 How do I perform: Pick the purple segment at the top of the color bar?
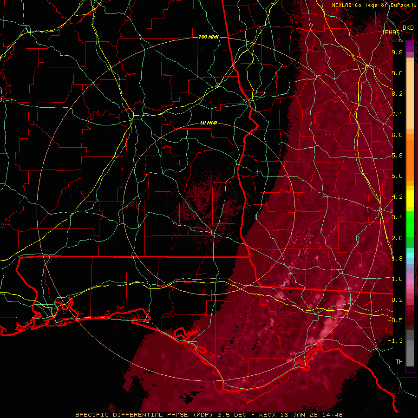pyautogui.click(x=410, y=46)
